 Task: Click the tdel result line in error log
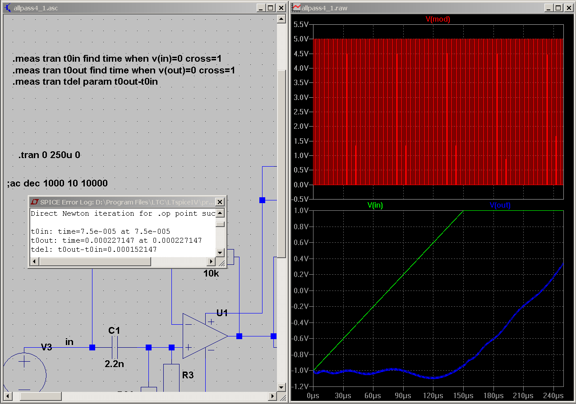tap(94, 249)
